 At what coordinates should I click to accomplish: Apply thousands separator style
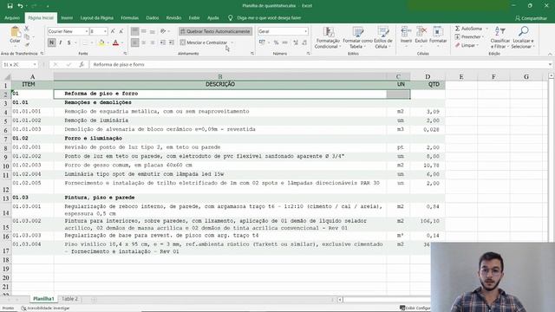tap(285, 42)
